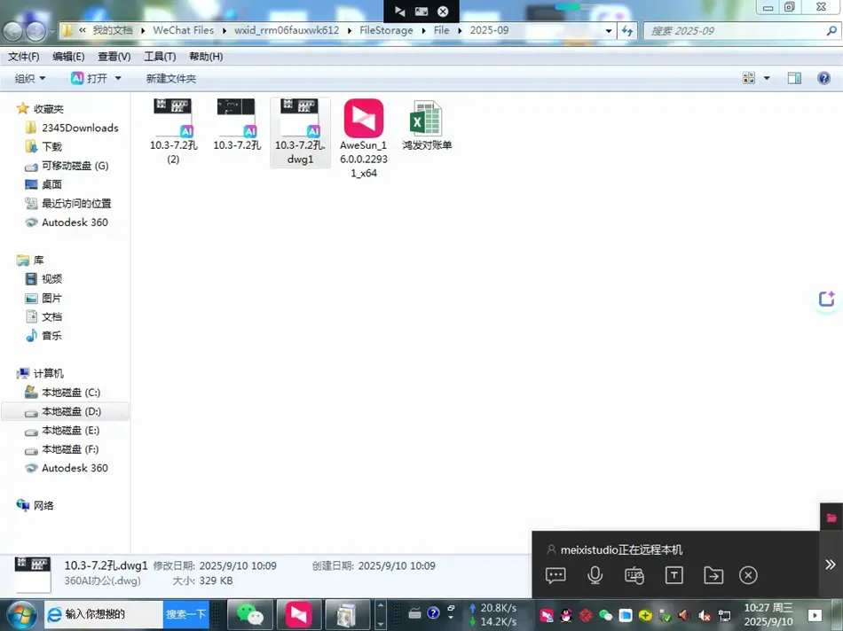Open the 组织 dropdown

(x=30, y=78)
